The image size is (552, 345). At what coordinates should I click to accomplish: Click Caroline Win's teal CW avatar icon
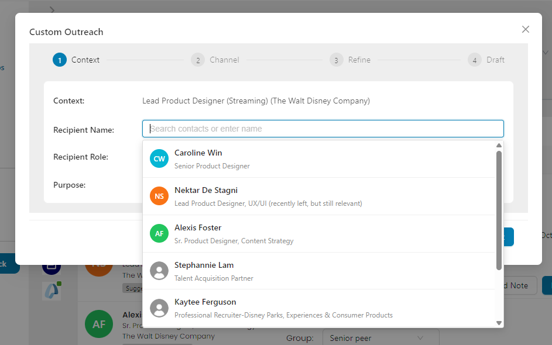click(159, 158)
